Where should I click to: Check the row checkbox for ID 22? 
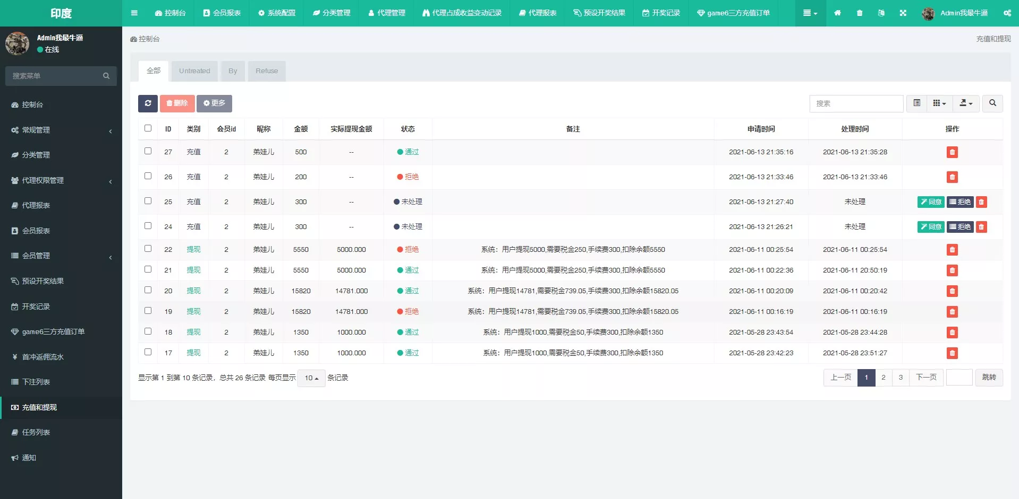point(148,249)
